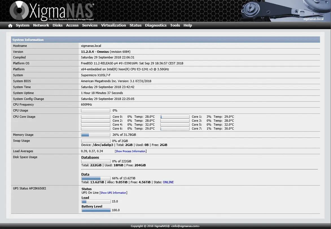Expand the Services dropdown menu
Screen dimensions: 331x229
point(90,25)
